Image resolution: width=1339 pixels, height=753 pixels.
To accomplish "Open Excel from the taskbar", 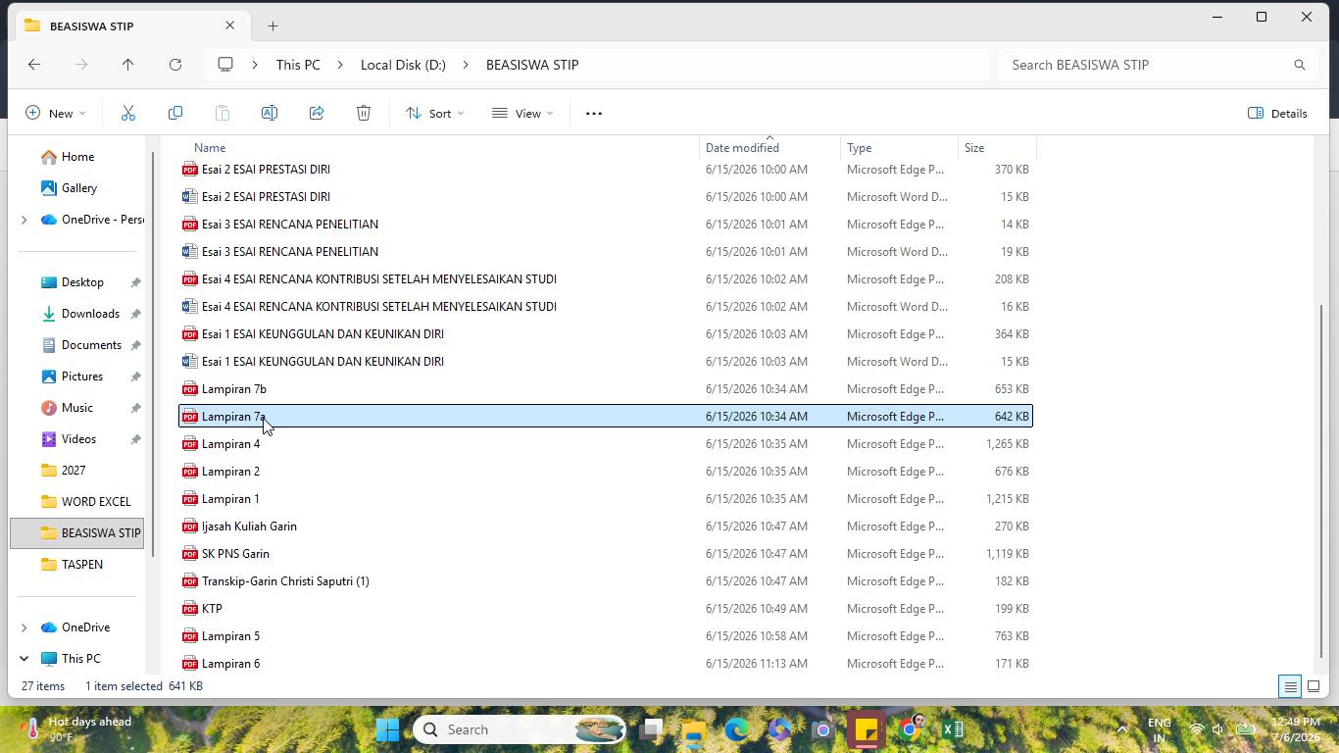I will (x=953, y=729).
